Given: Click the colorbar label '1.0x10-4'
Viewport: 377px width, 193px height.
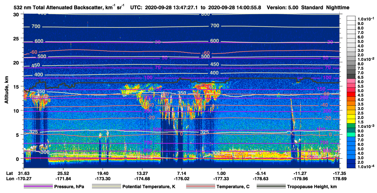Looking at the screenshot, I should point(366,167).
